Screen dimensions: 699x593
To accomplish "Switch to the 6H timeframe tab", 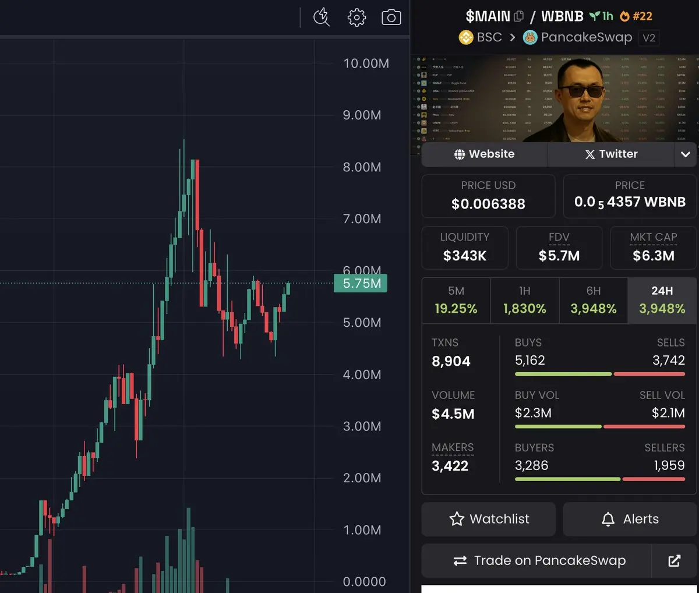I will [x=594, y=301].
